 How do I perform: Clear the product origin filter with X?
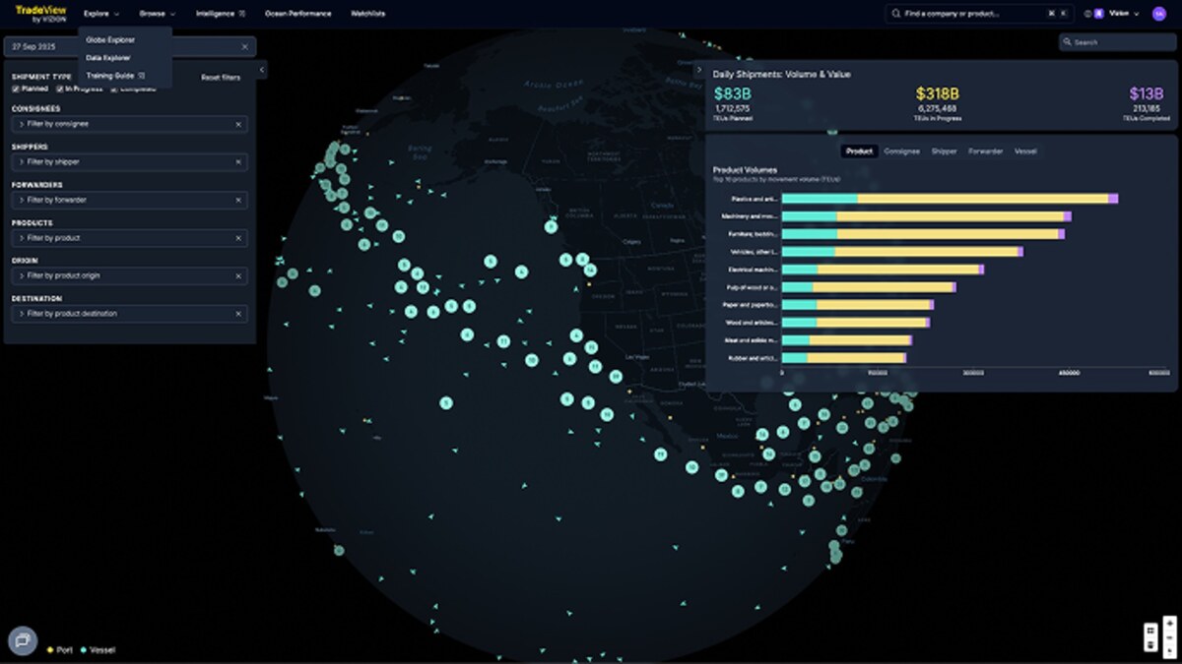click(238, 276)
